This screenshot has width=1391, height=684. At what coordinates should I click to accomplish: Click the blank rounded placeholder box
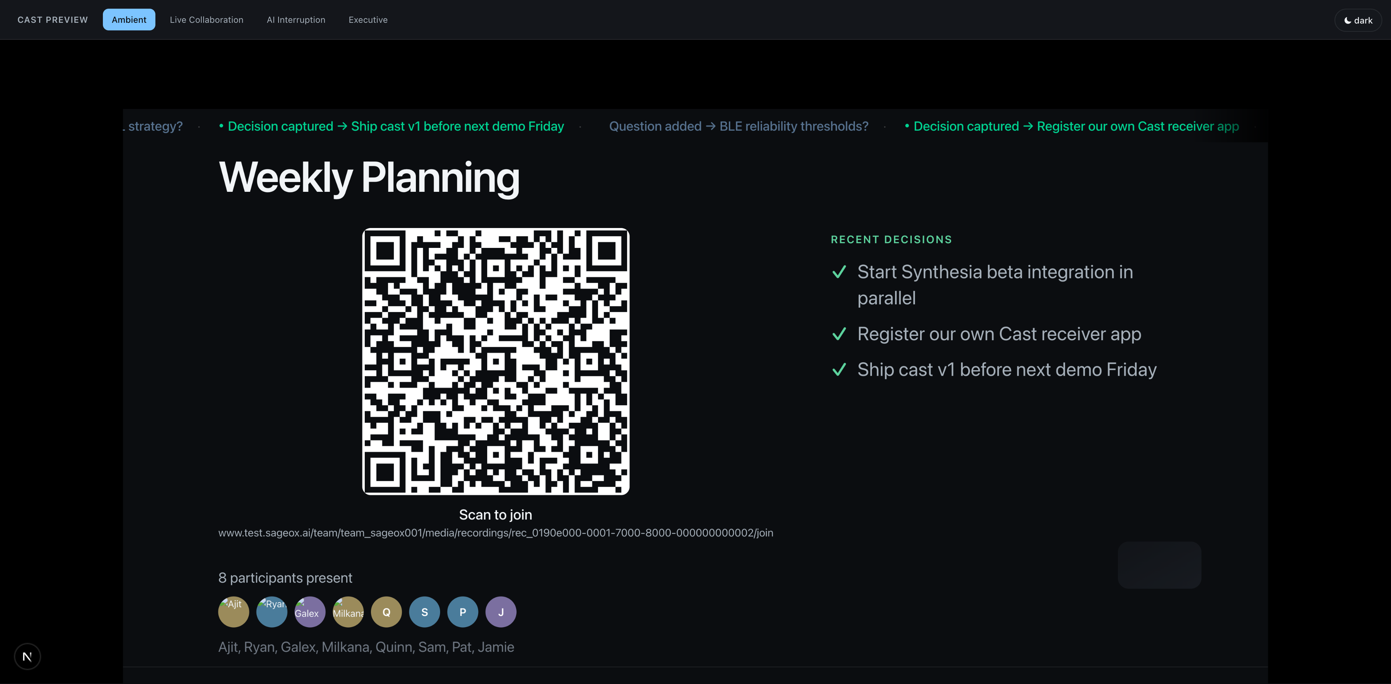pyautogui.click(x=1159, y=565)
